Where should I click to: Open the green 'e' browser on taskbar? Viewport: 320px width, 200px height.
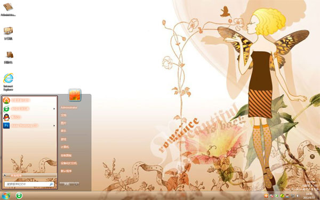click(x=19, y=196)
